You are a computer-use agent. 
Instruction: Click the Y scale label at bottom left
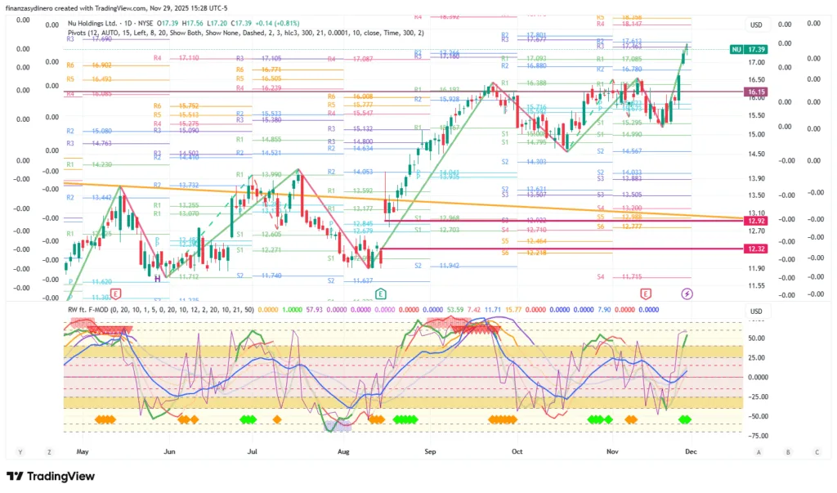tap(20, 451)
